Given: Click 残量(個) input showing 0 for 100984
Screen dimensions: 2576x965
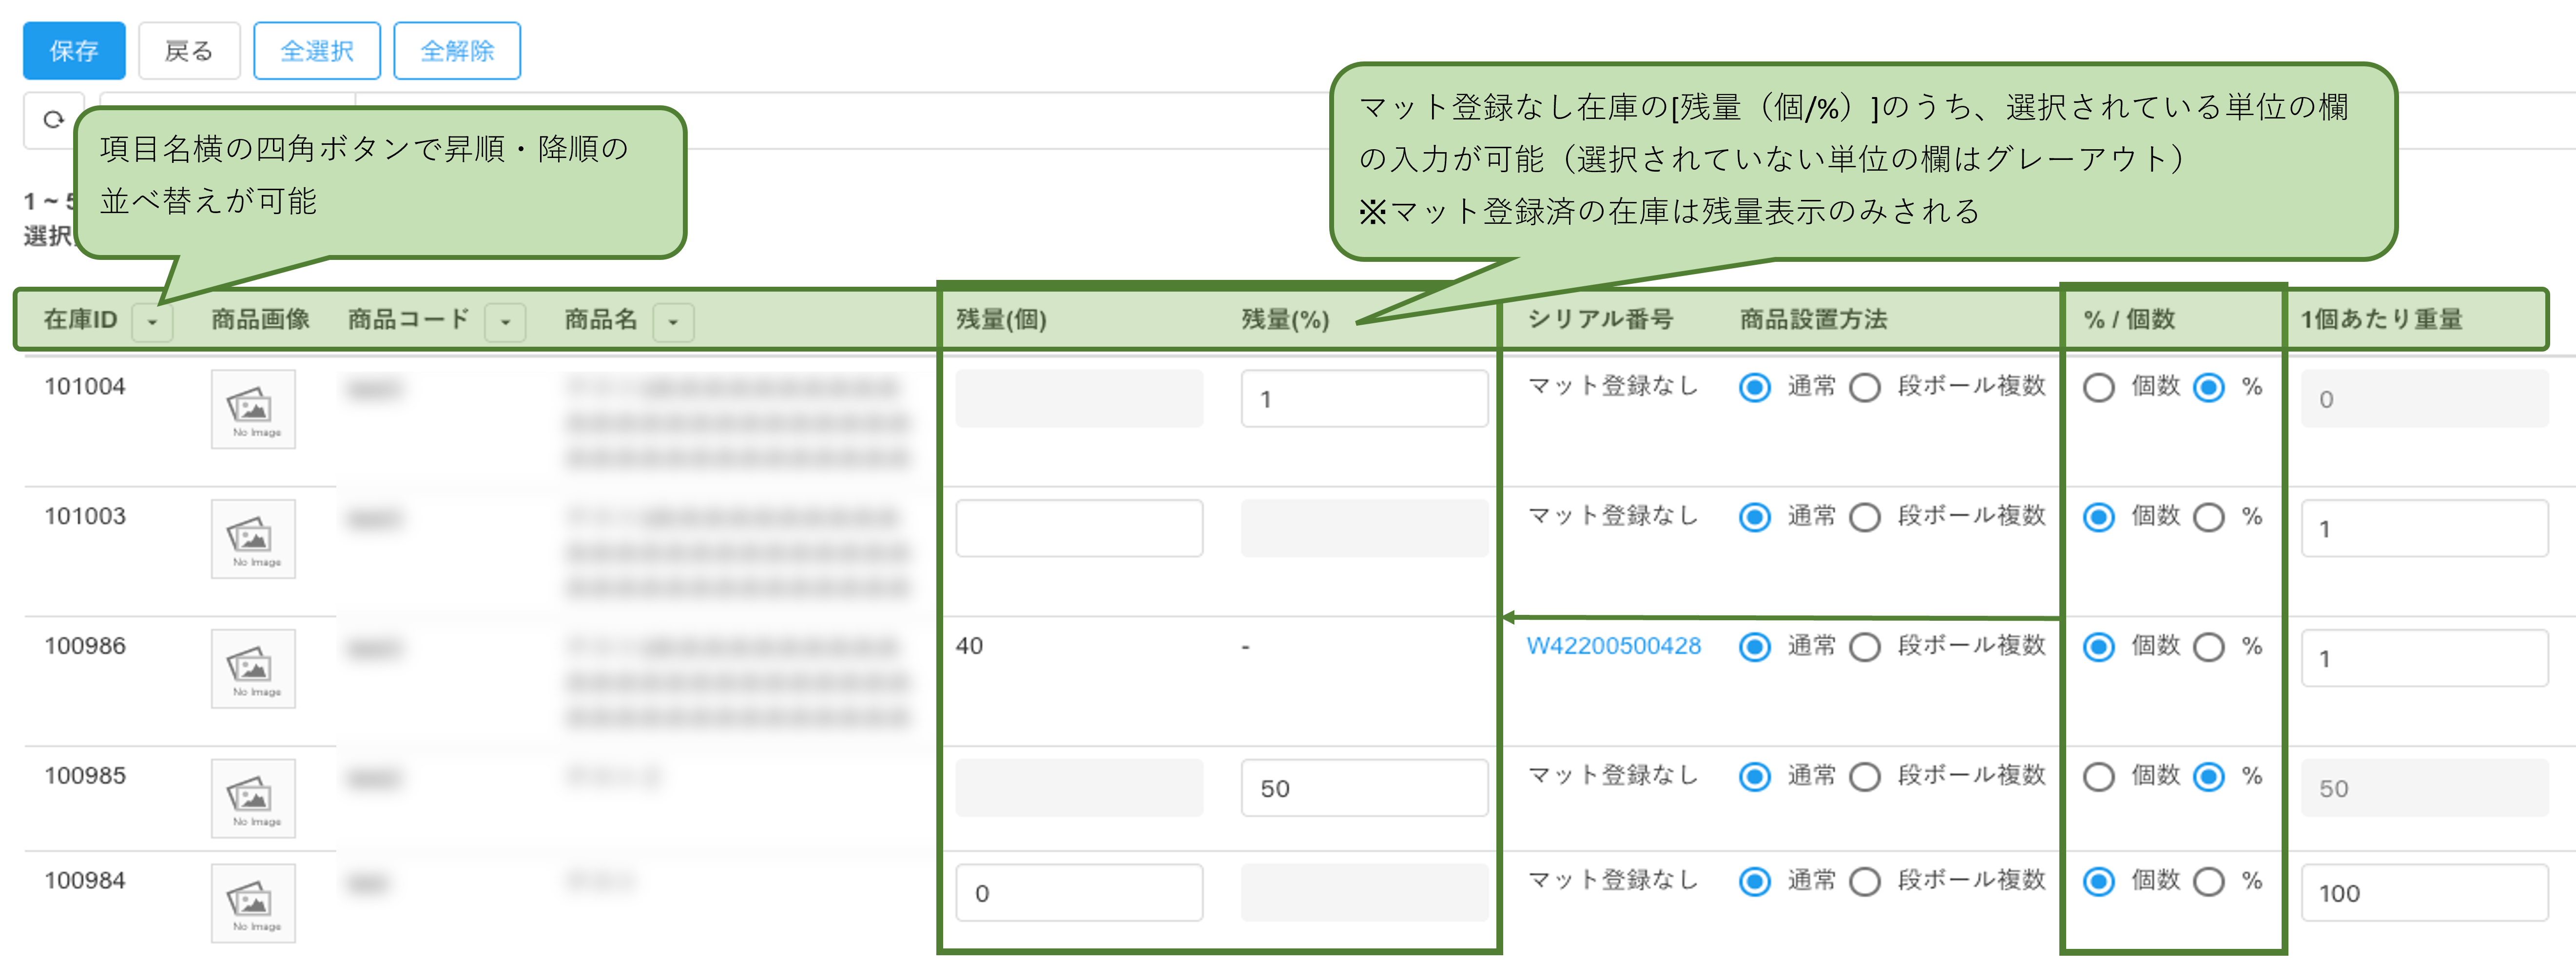Looking at the screenshot, I should [1079, 893].
